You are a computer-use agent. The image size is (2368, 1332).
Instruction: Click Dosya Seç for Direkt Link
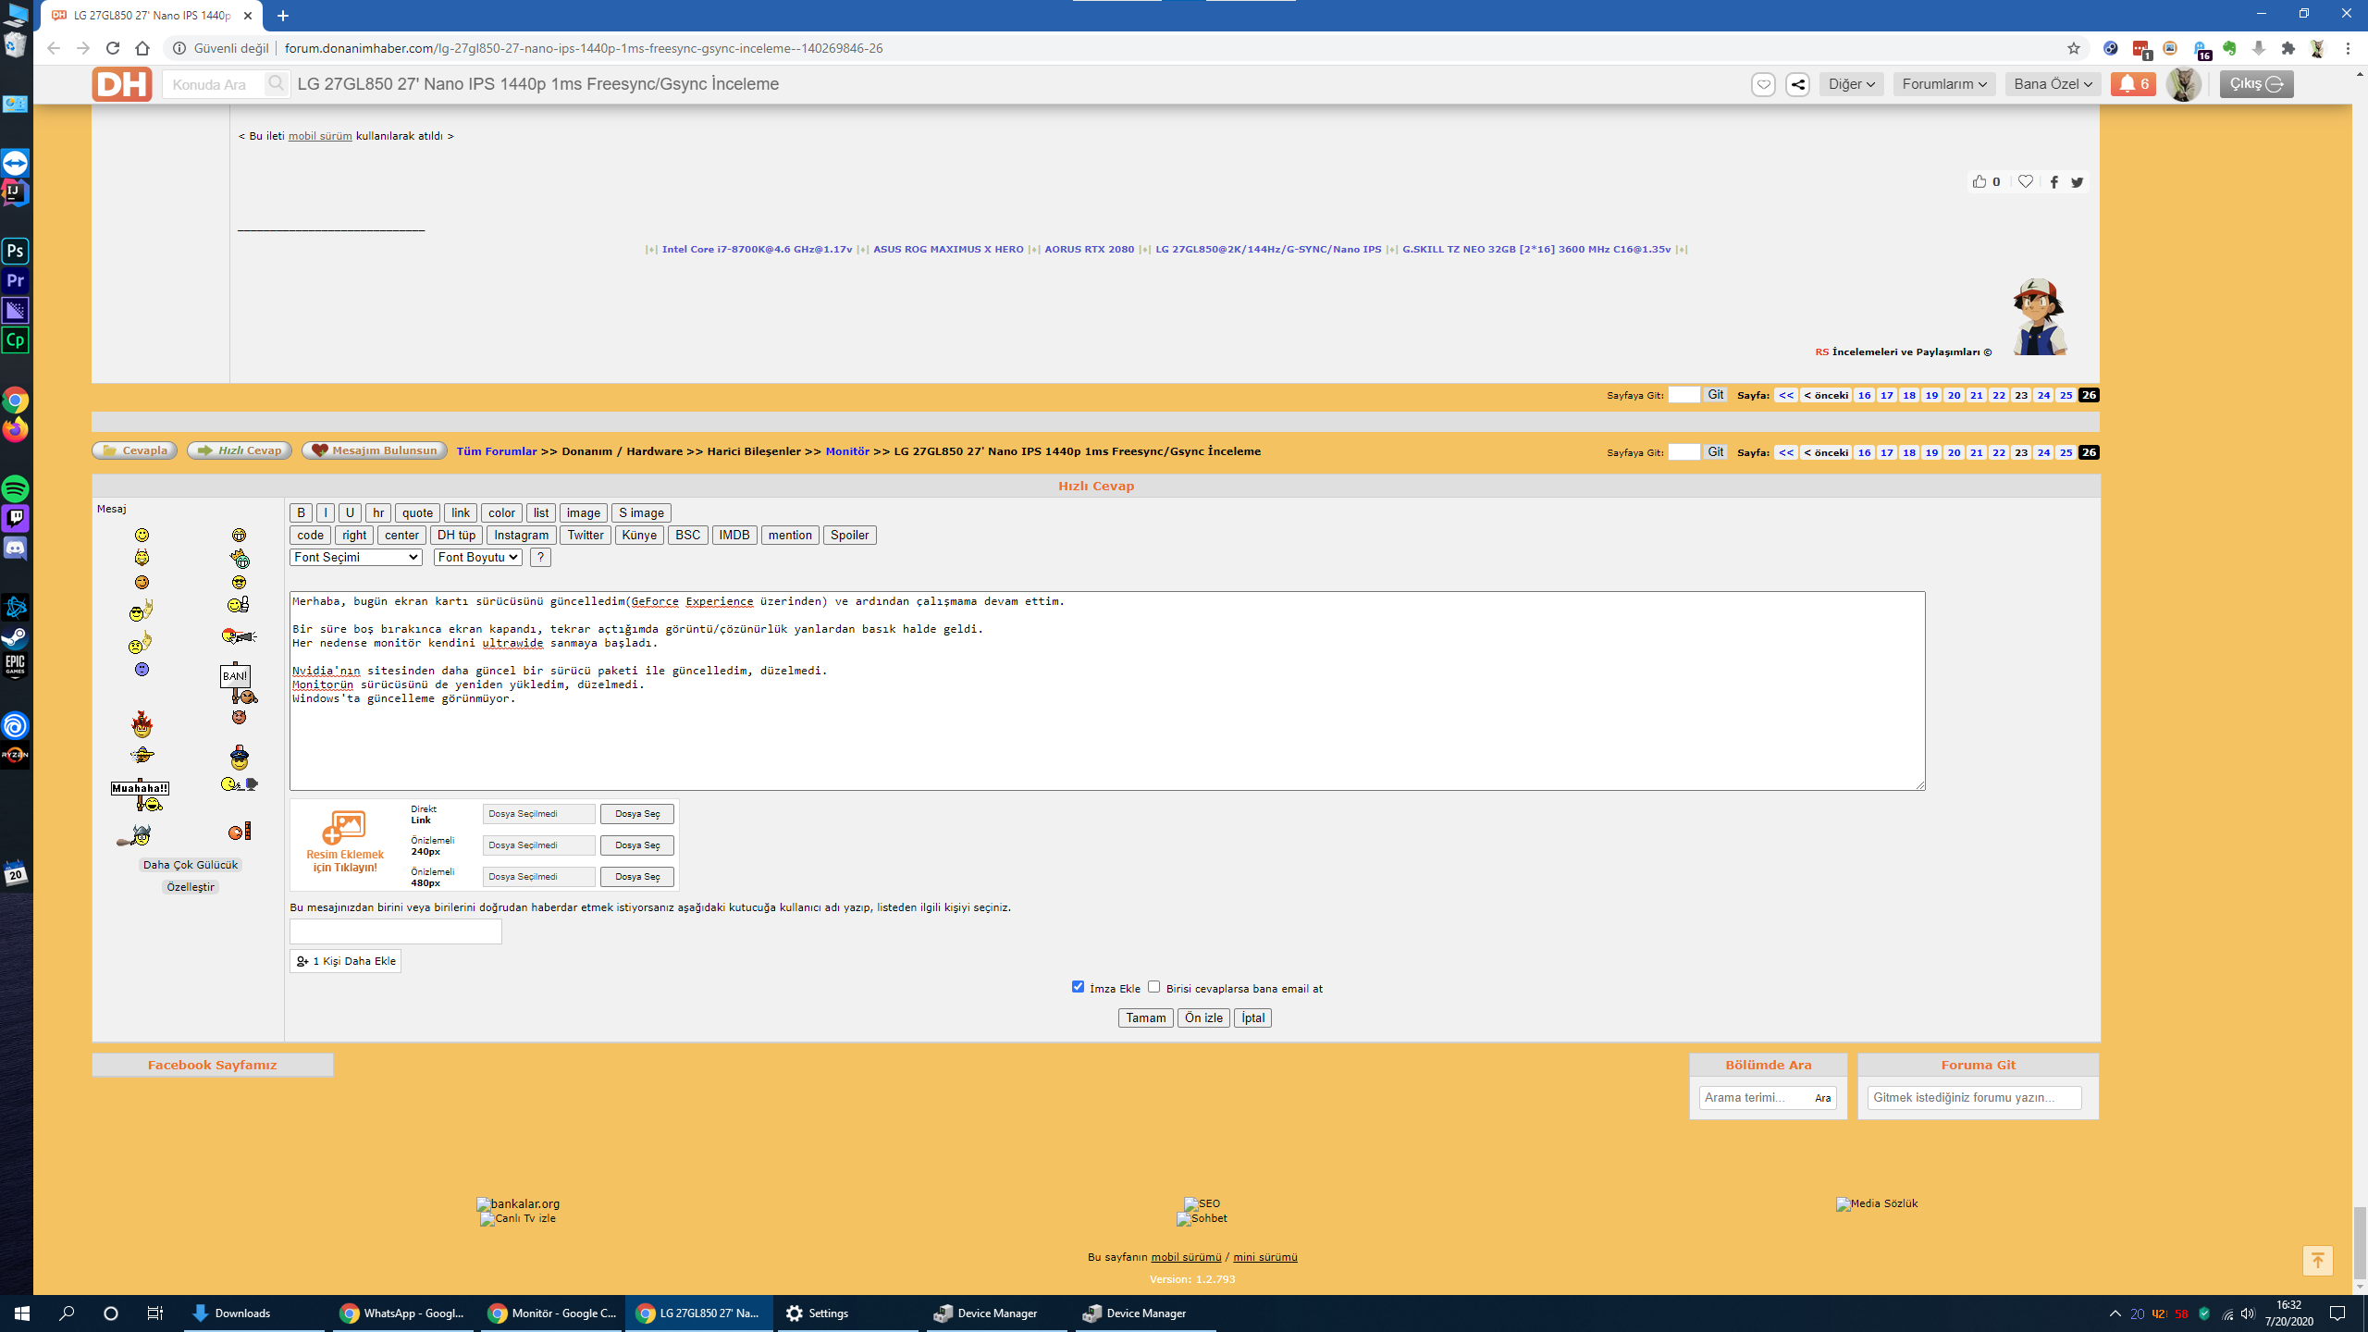tap(637, 814)
